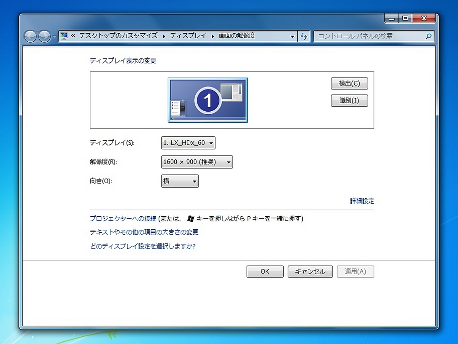Image resolution: width=458 pixels, height=344 pixels.
Task: Click the 識別(I) button
Action: (x=349, y=101)
